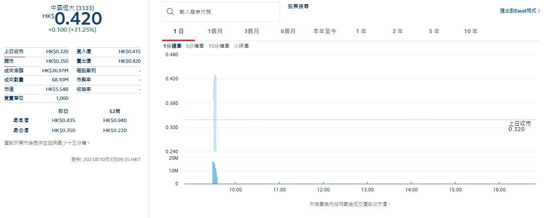Click the 市值 value HK$5.54B
544x218 pixels.
pyautogui.click(x=57, y=89)
